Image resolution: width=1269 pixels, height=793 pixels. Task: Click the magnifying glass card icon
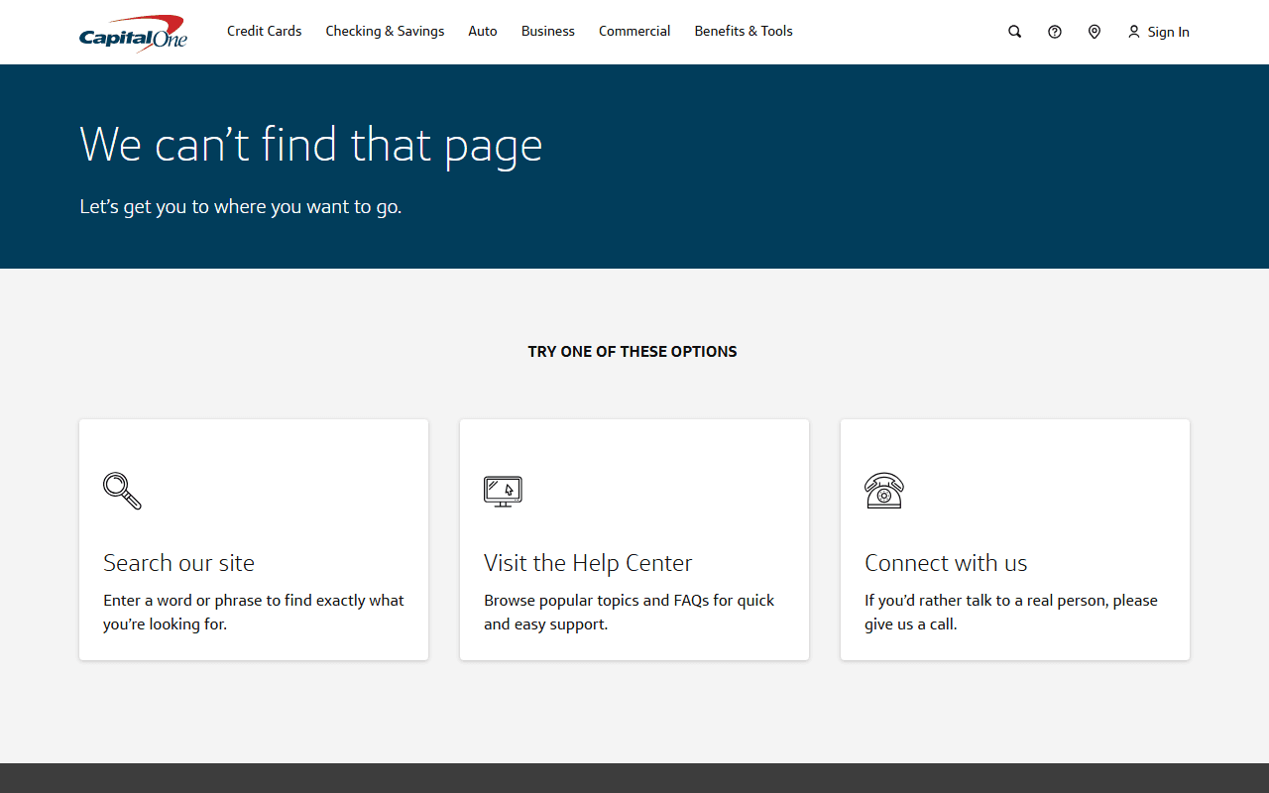click(x=122, y=491)
